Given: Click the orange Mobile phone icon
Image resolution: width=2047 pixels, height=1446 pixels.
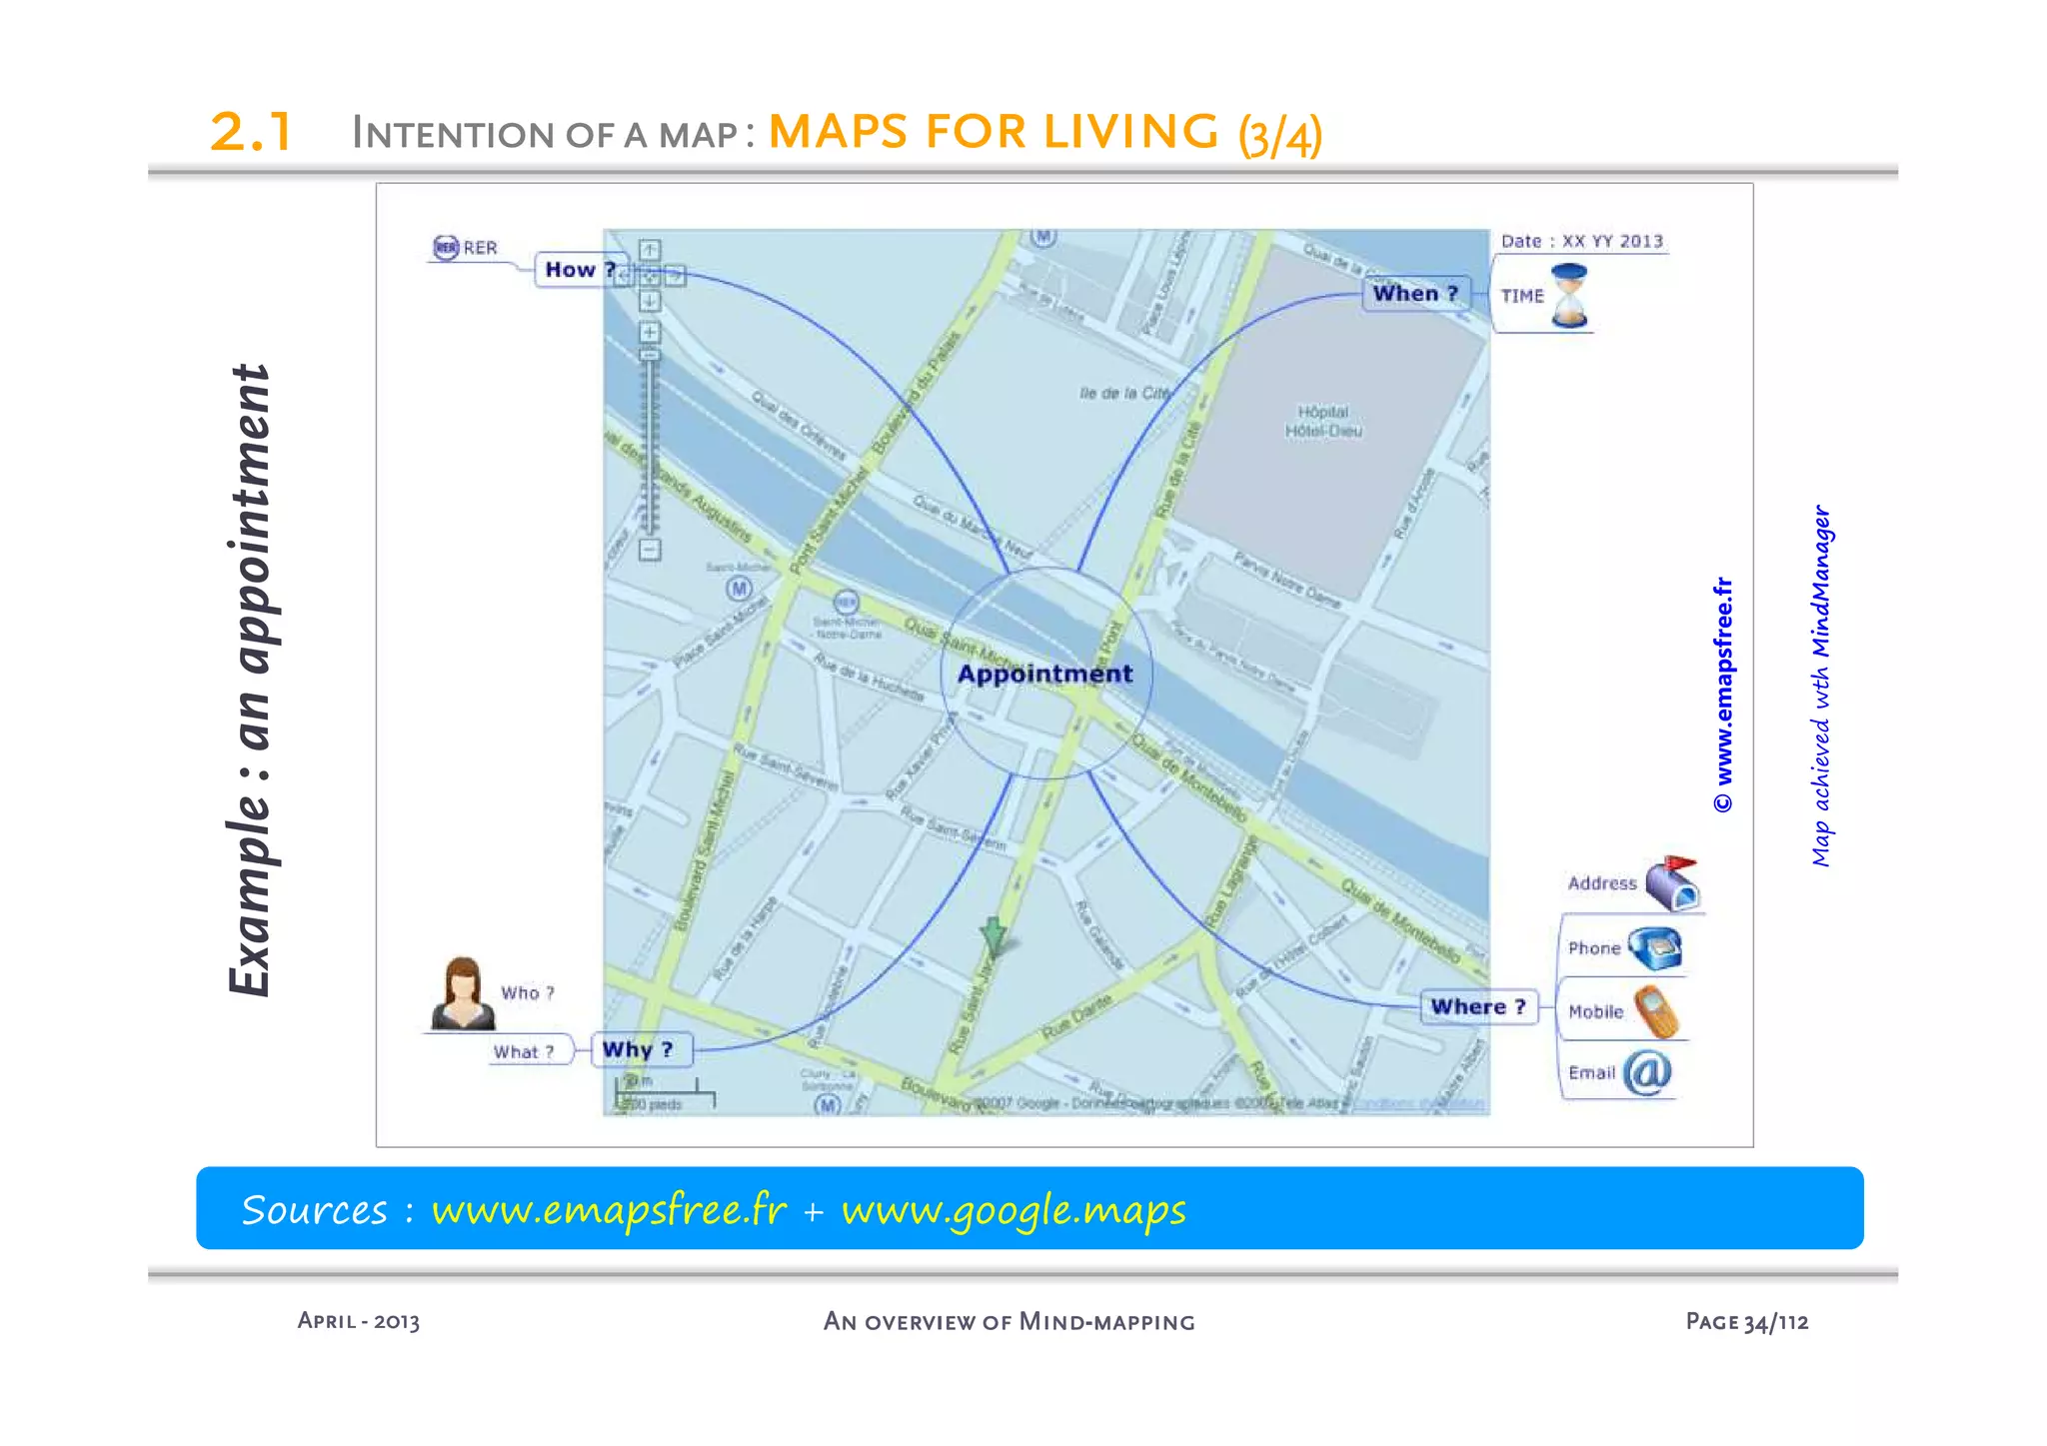Looking at the screenshot, I should click(x=1657, y=1011).
